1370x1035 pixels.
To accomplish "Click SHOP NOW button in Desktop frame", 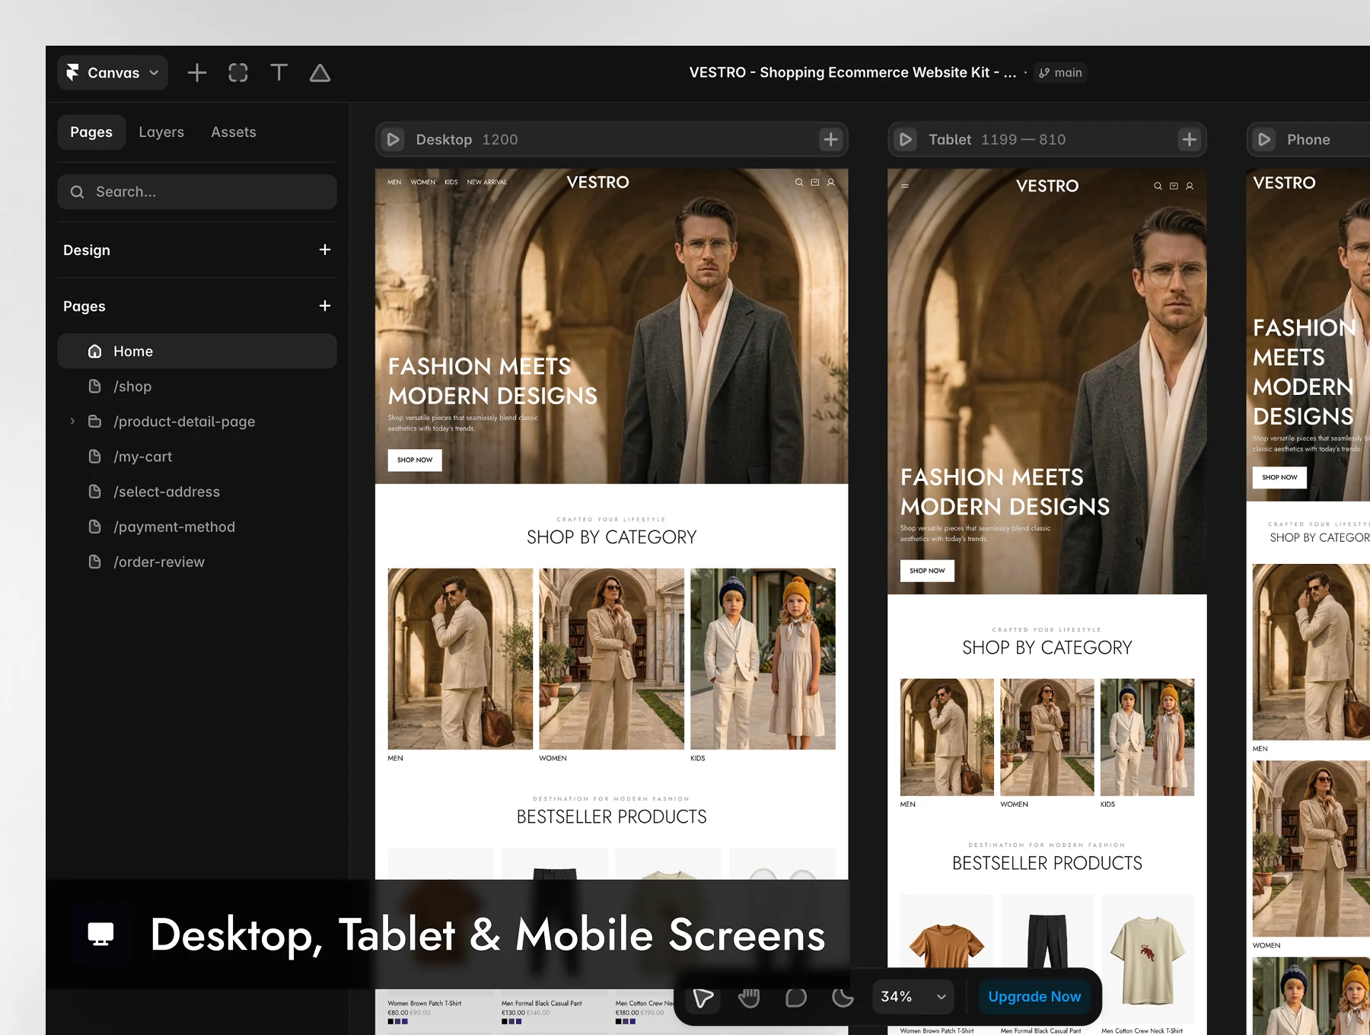I will click(x=415, y=460).
